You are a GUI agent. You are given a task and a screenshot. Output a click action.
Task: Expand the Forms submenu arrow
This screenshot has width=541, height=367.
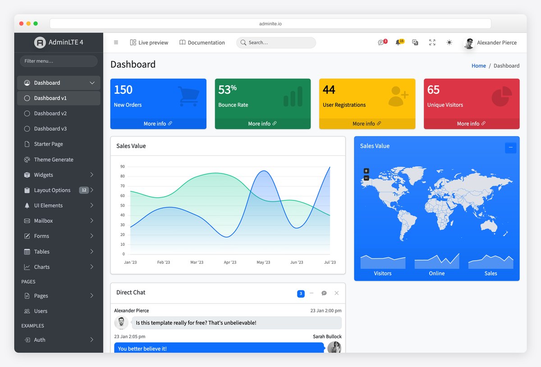(x=92, y=236)
